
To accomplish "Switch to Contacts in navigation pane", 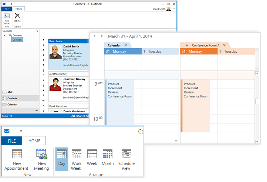I will (x=20, y=98).
